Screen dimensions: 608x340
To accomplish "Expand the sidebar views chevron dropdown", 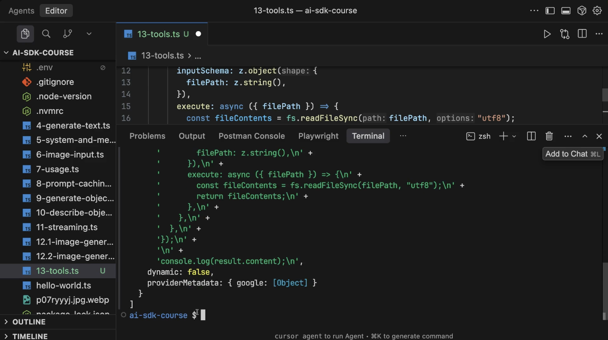I will [89, 34].
